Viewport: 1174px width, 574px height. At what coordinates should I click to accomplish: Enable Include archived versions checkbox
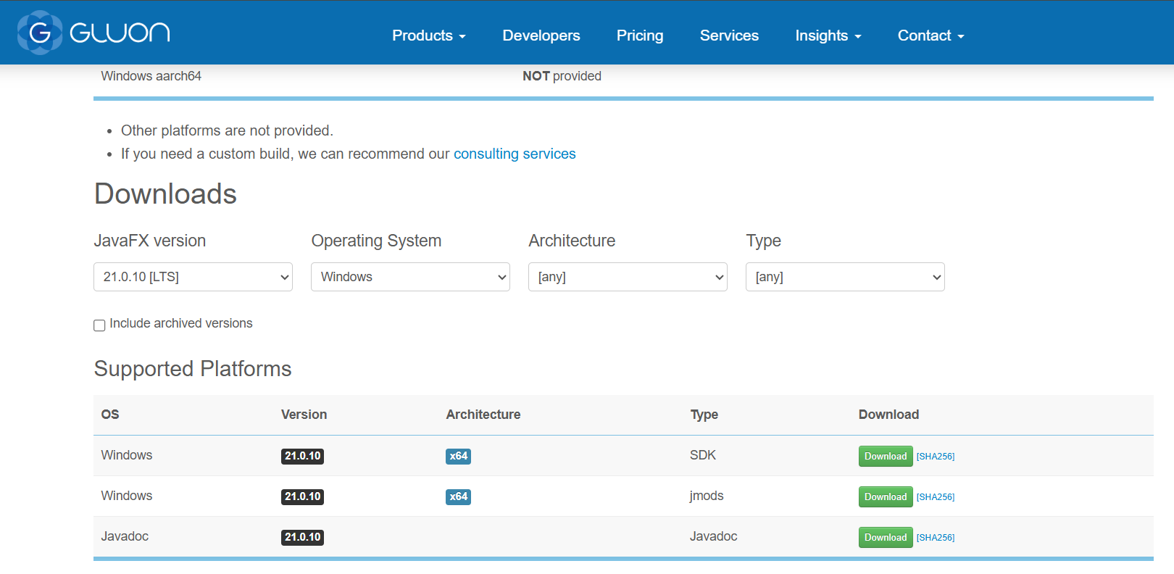100,325
